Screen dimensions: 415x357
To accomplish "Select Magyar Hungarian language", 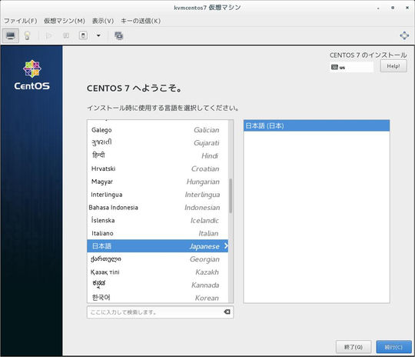I will [x=158, y=182].
